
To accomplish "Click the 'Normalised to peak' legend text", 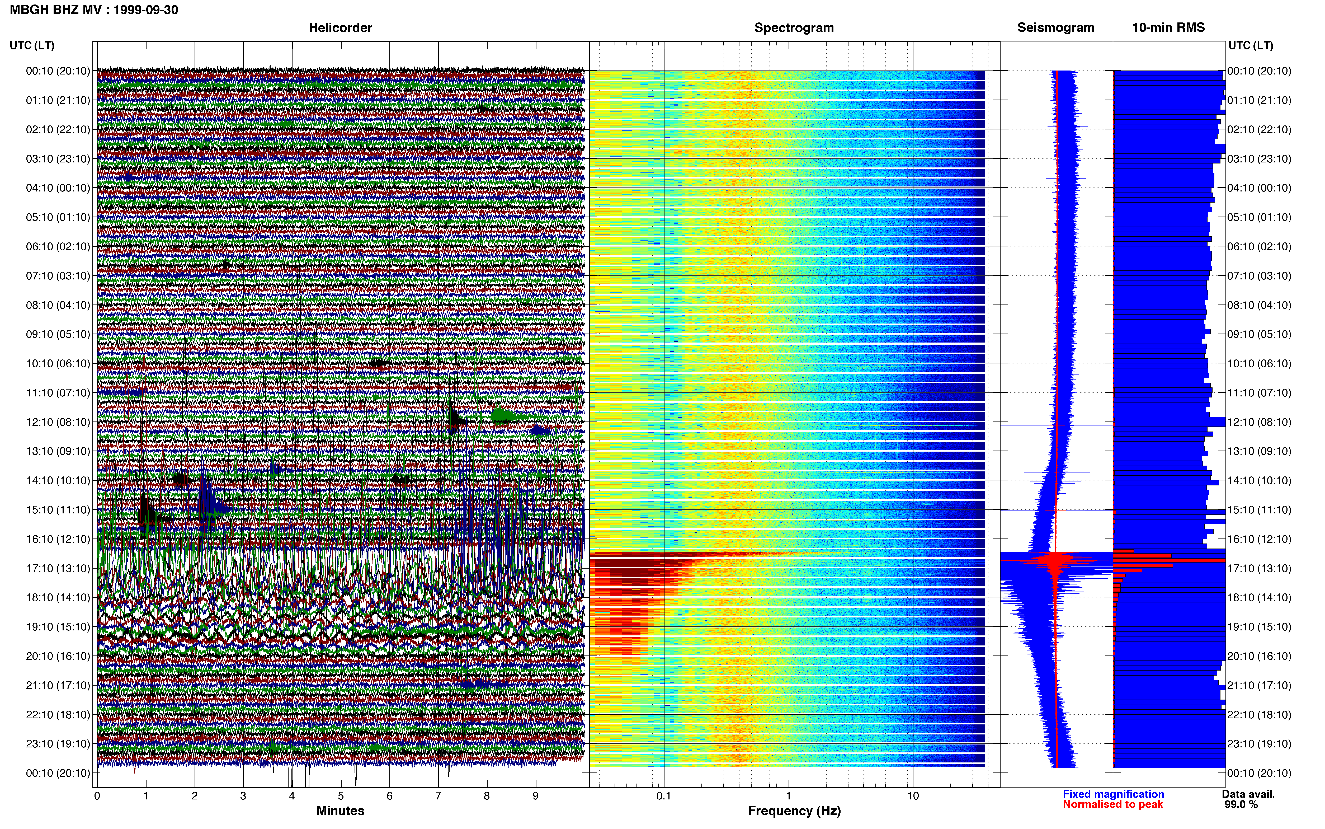I will [x=1112, y=804].
